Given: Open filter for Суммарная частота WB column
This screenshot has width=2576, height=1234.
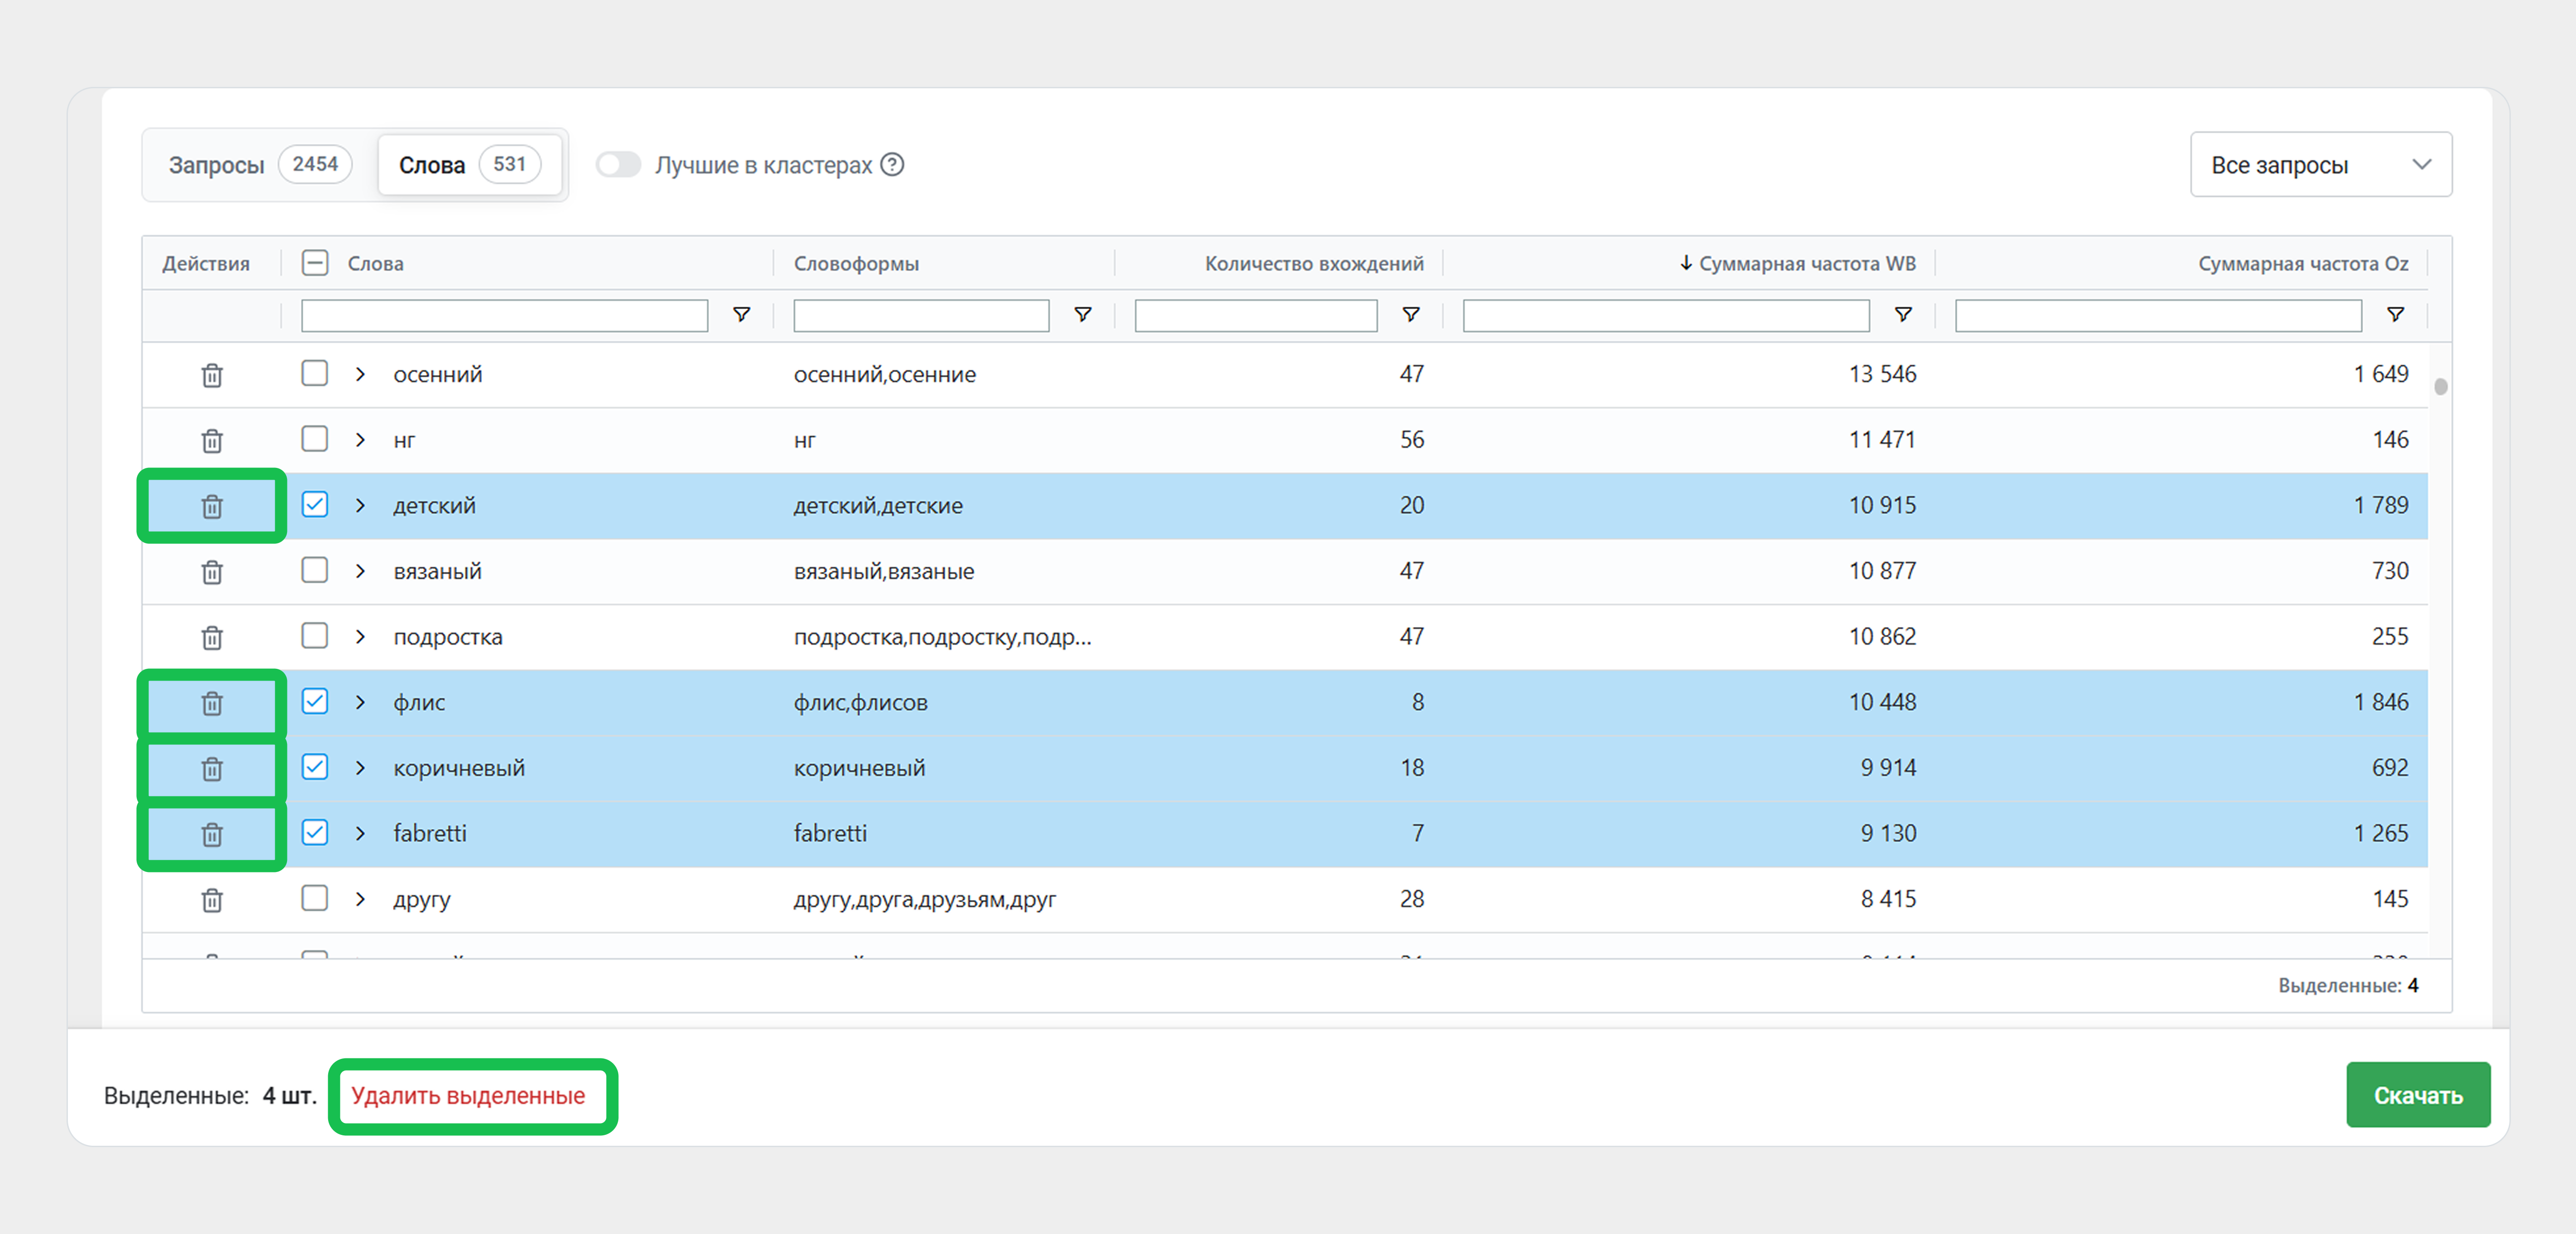Looking at the screenshot, I should 1904,315.
